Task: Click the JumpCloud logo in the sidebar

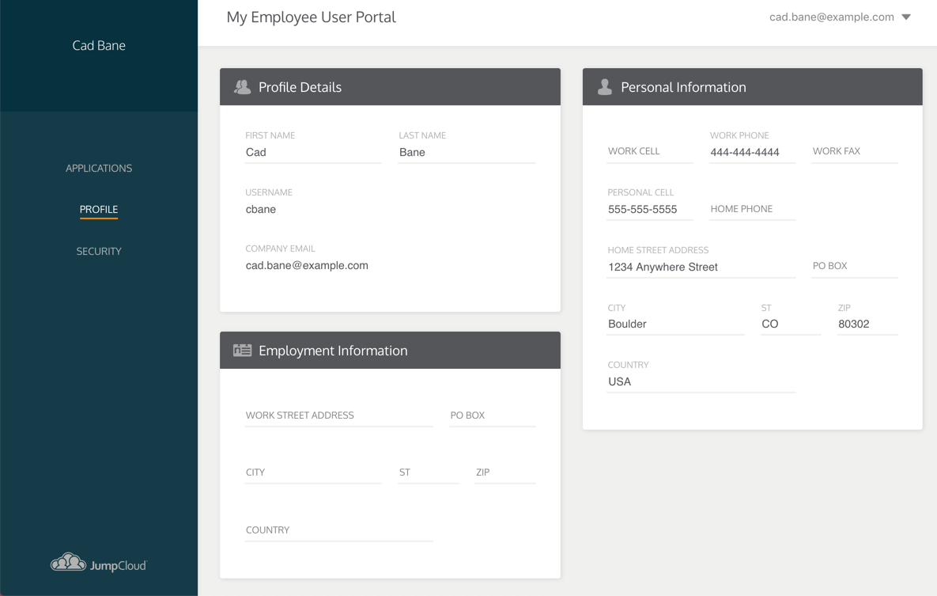Action: point(99,563)
